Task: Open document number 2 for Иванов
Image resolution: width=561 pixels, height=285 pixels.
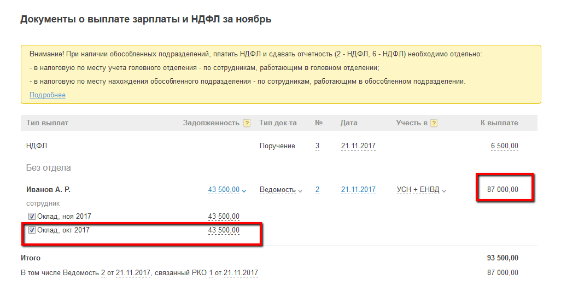Action: pyautogui.click(x=317, y=190)
